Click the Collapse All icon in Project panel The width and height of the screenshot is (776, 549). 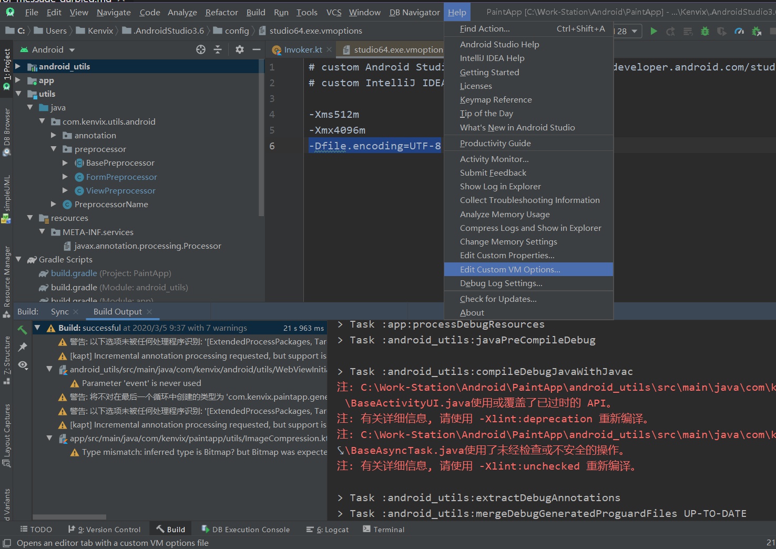[218, 49]
